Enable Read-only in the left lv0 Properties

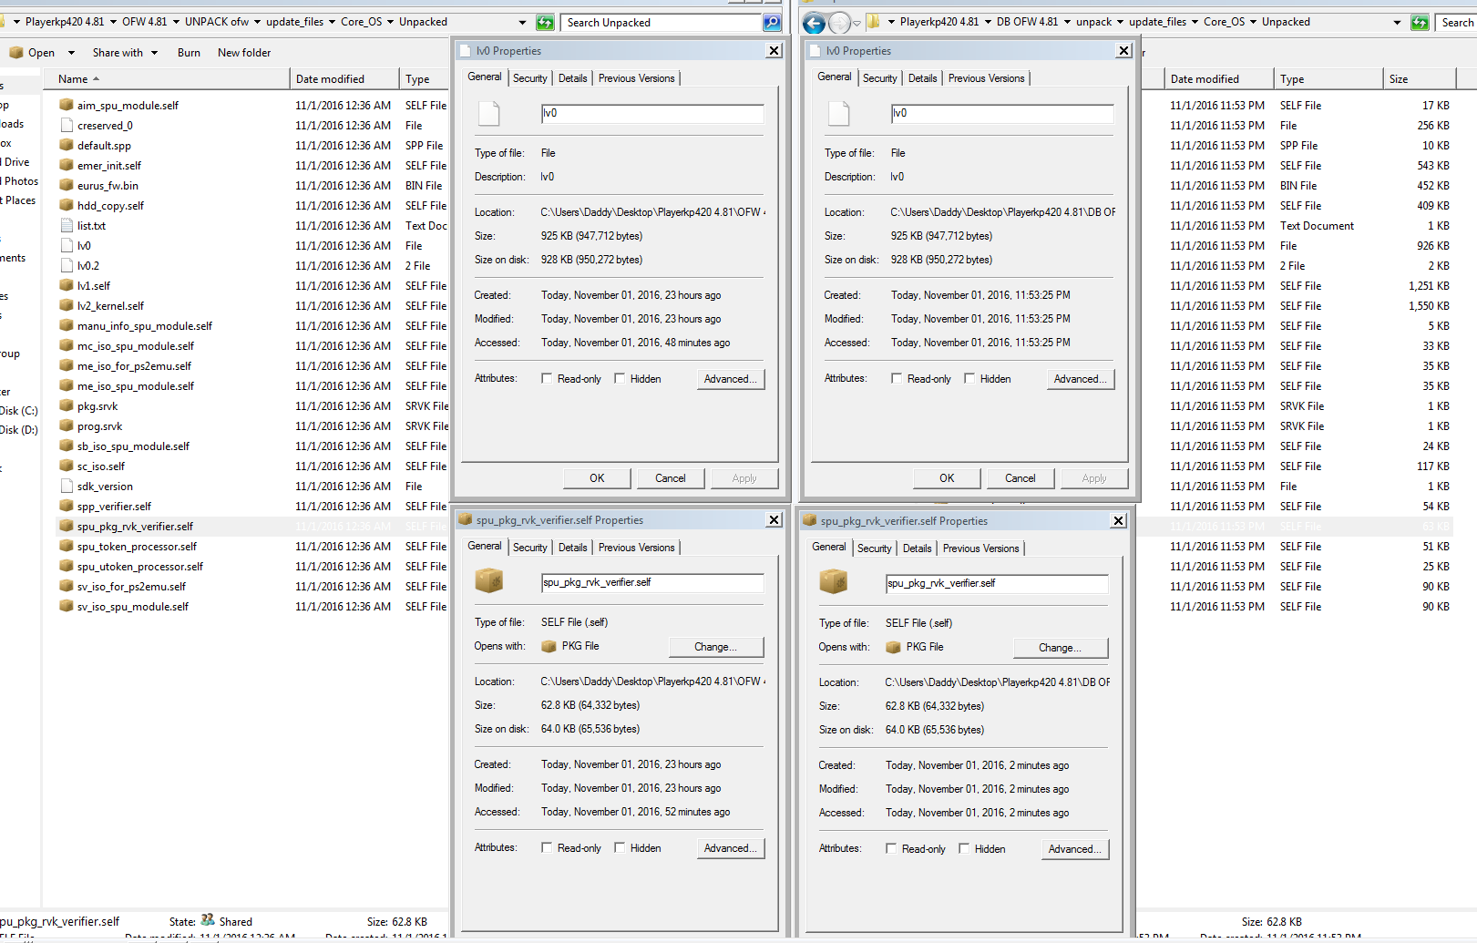[x=547, y=378]
